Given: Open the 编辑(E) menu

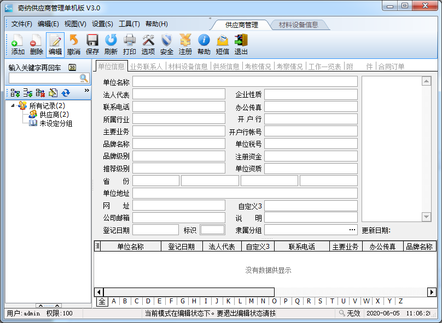Looking at the screenshot, I should (x=48, y=24).
